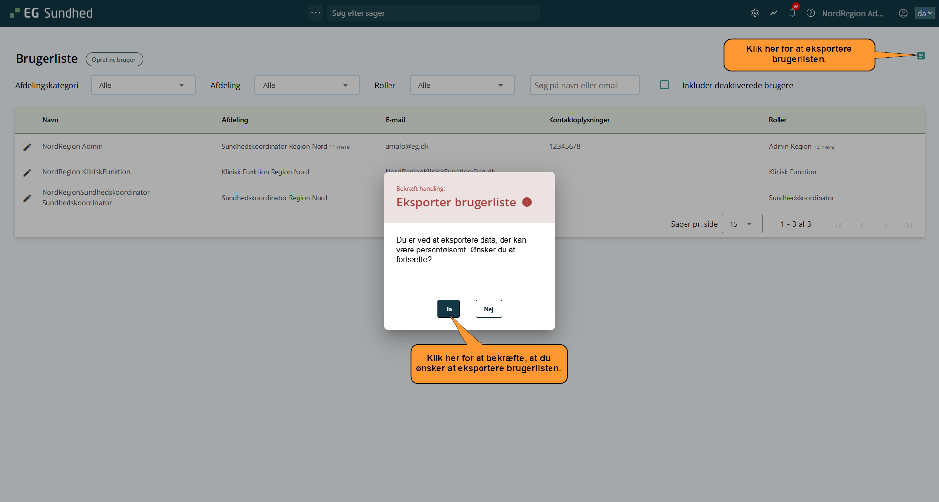Viewport: 939px width, 502px height.
Task: Click the 1 - 3 af 3 pagination text
Action: coord(796,224)
